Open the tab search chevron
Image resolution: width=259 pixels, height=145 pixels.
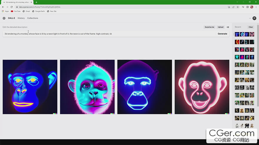point(237,2)
